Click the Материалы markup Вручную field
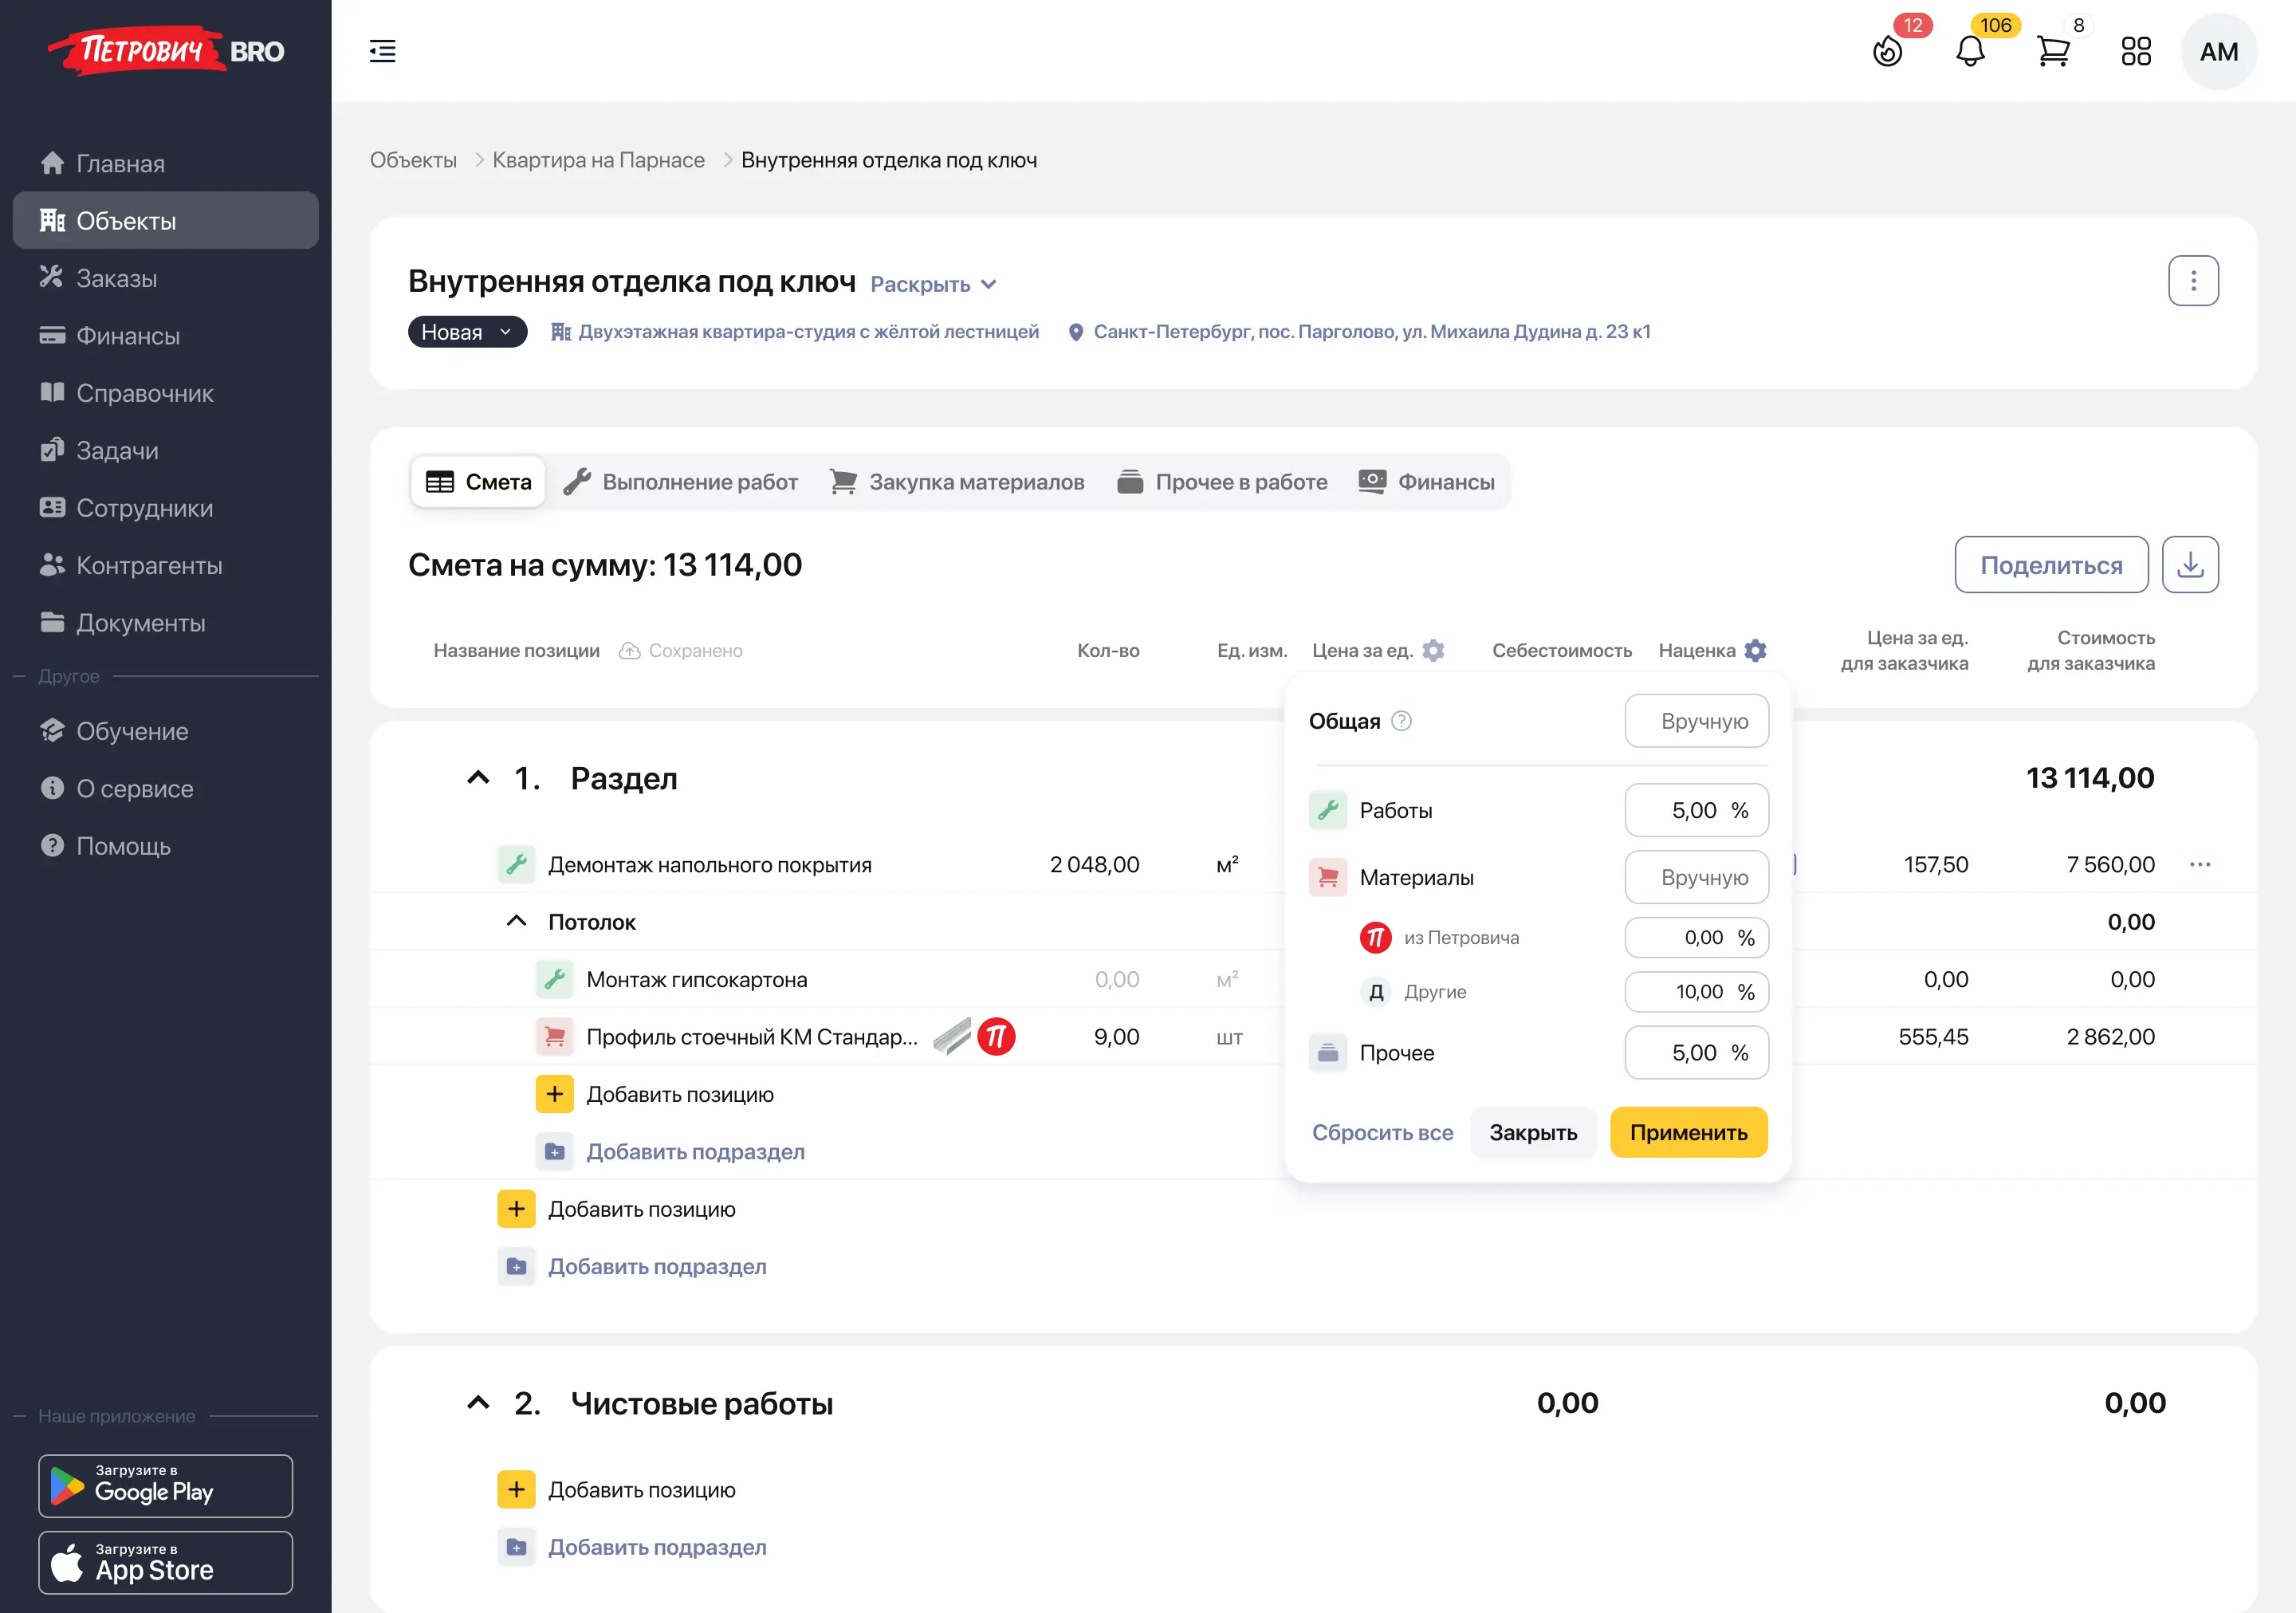2296x1613 pixels. [1696, 877]
